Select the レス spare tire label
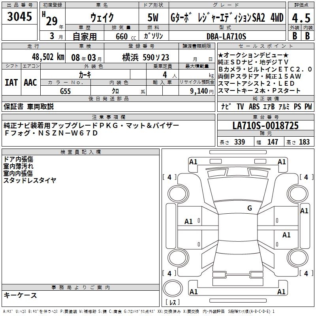316x316 pixels. click(x=173, y=302)
